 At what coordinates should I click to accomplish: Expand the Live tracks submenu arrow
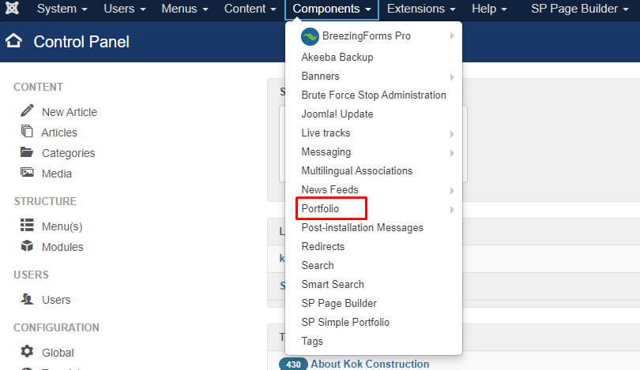pos(452,133)
